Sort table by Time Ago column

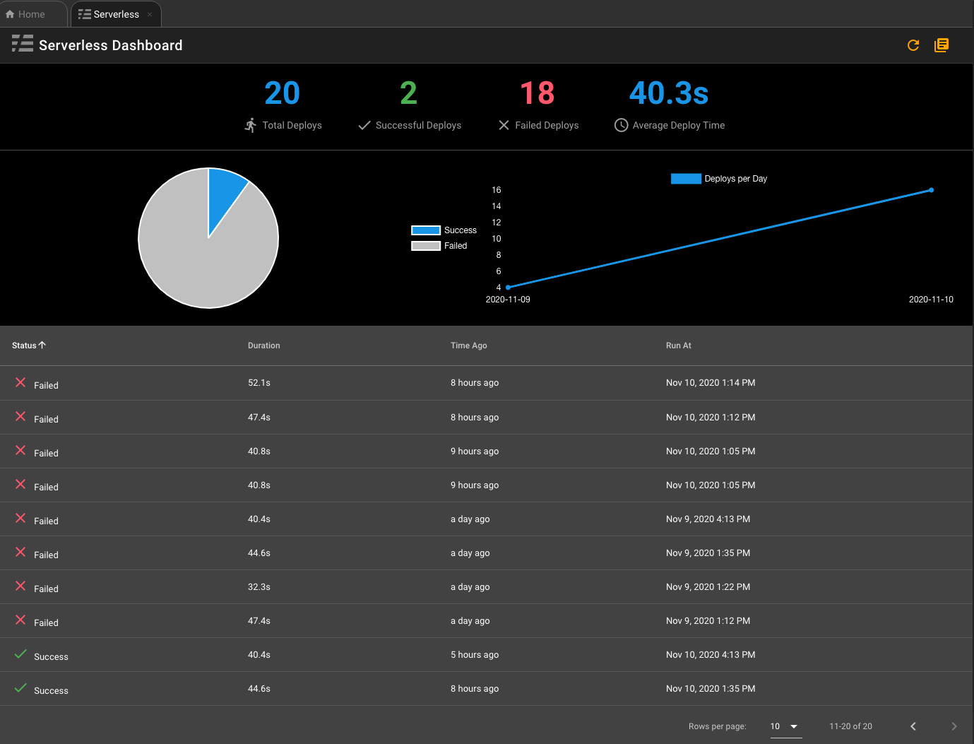pyautogui.click(x=468, y=346)
